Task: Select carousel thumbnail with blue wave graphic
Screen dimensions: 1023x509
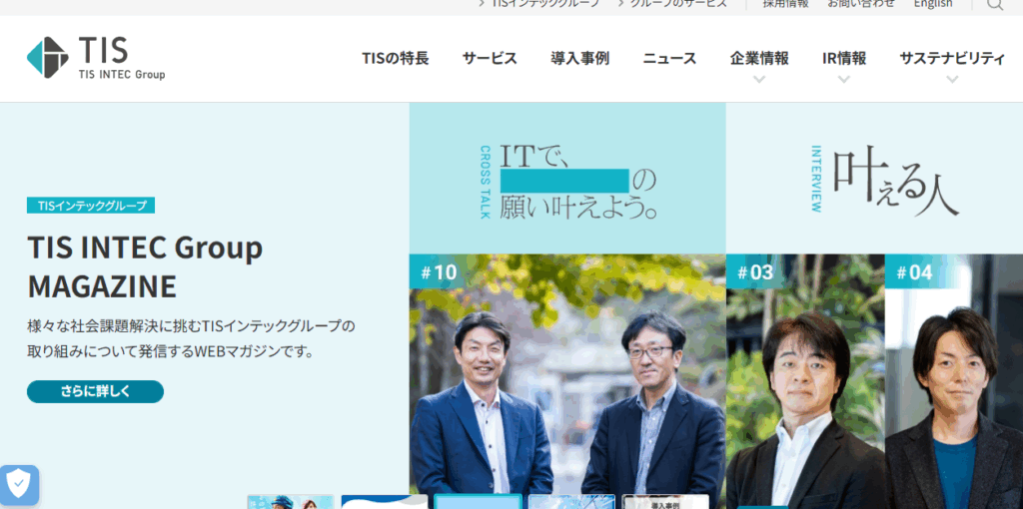Action: [385, 502]
